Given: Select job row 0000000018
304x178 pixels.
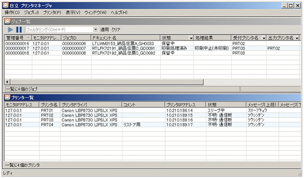Looking at the screenshot, I should point(152,53).
